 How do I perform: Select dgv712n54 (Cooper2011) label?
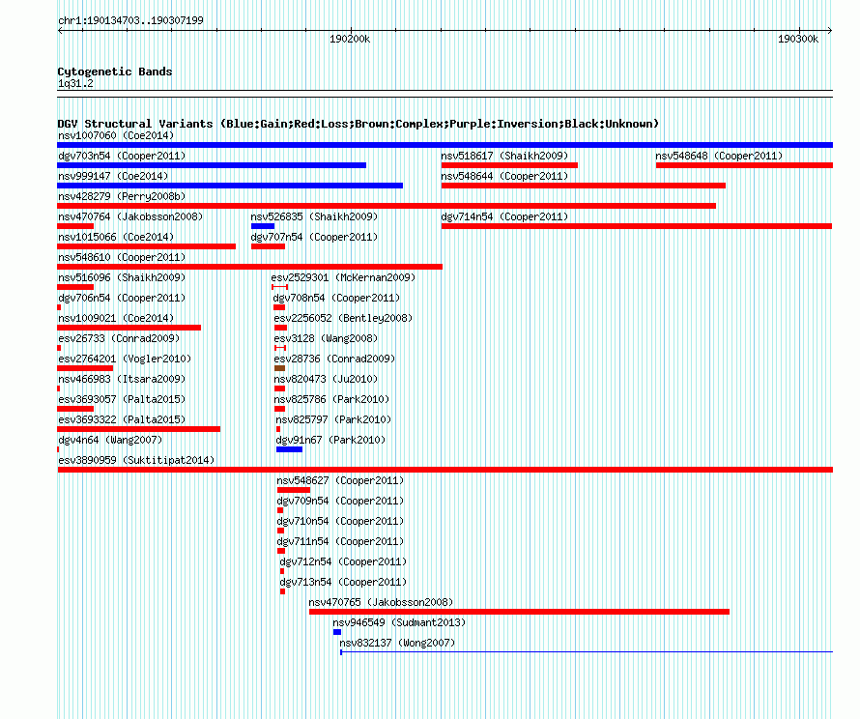pyautogui.click(x=343, y=561)
